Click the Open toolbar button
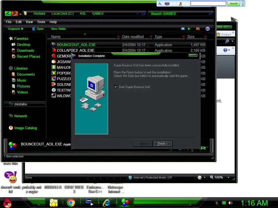 [38, 29]
